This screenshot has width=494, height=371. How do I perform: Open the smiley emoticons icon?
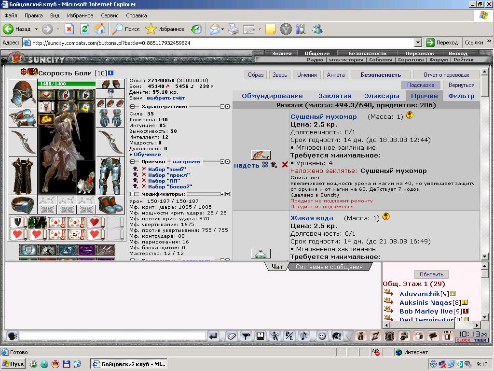[x=322, y=336]
